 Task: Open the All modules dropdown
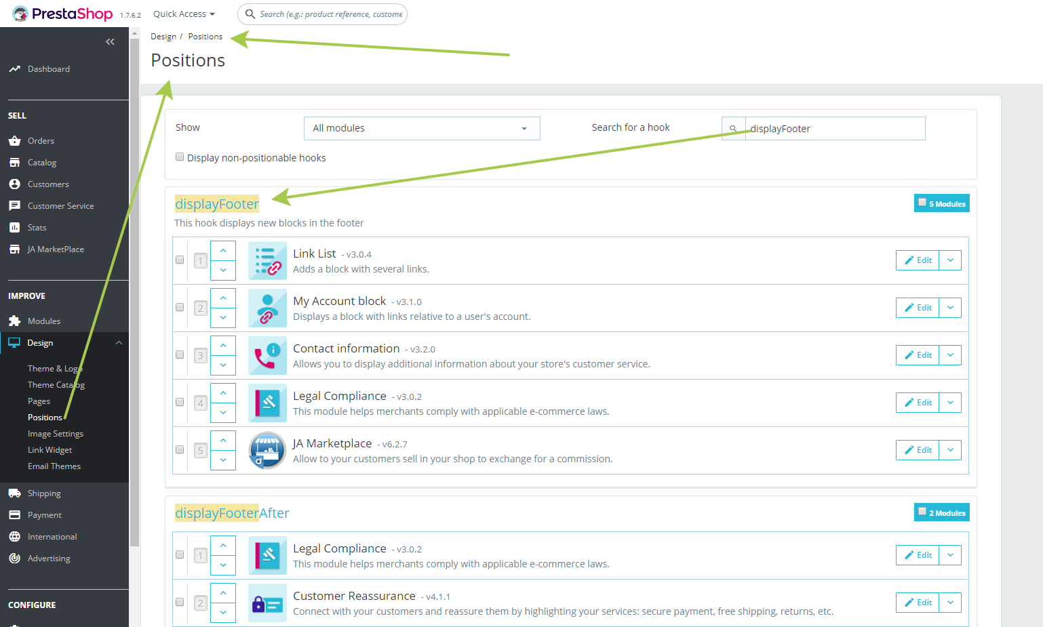coord(422,128)
